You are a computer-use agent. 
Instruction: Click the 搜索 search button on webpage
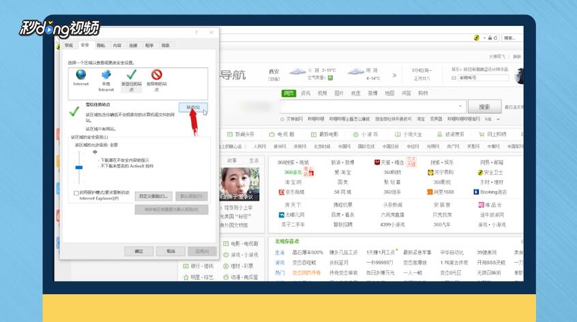click(484, 106)
